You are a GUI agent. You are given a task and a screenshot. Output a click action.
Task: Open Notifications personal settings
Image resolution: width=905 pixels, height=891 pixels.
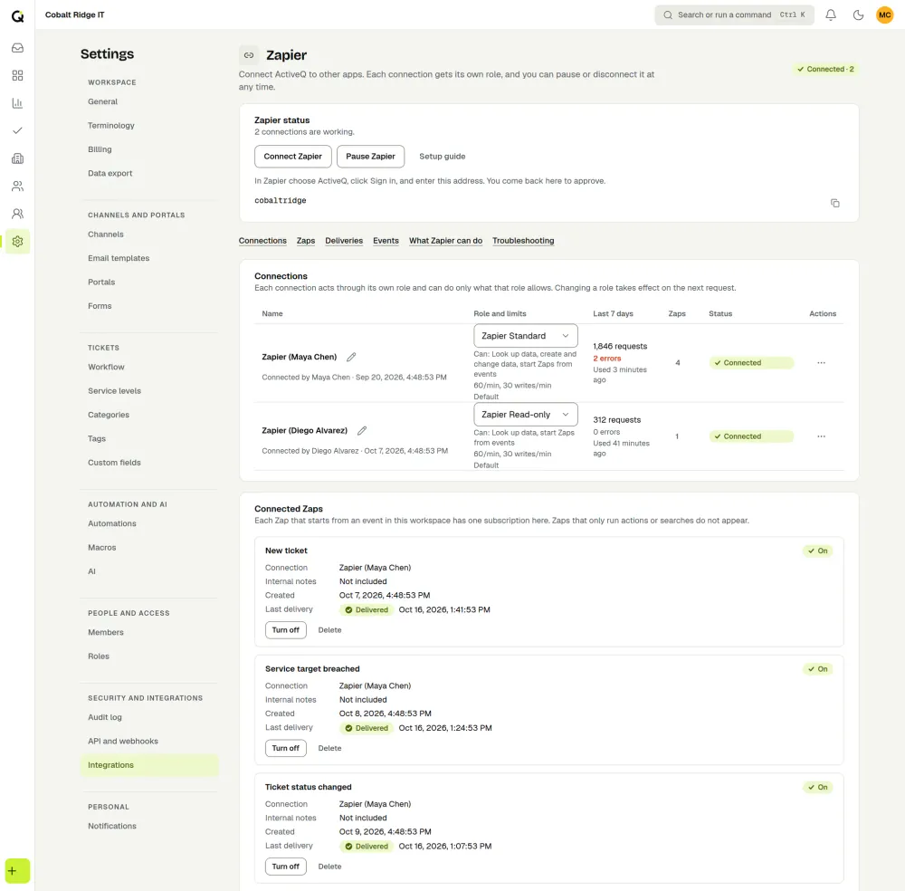click(x=149, y=827)
